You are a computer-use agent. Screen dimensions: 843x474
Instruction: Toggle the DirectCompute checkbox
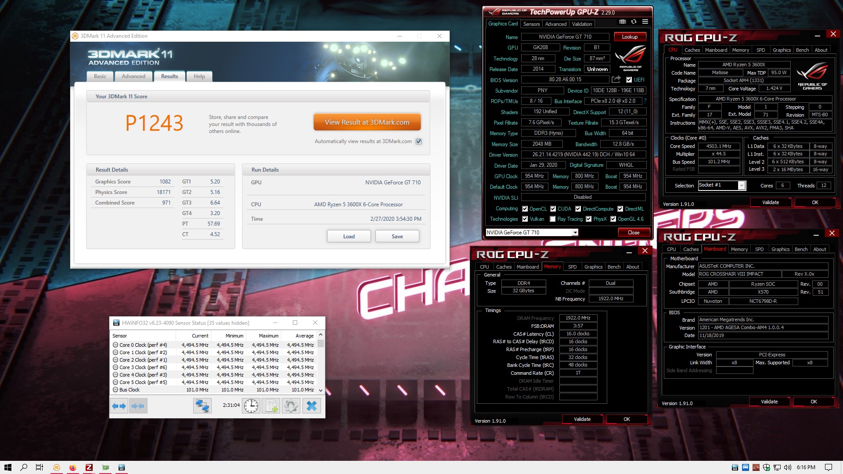(578, 209)
